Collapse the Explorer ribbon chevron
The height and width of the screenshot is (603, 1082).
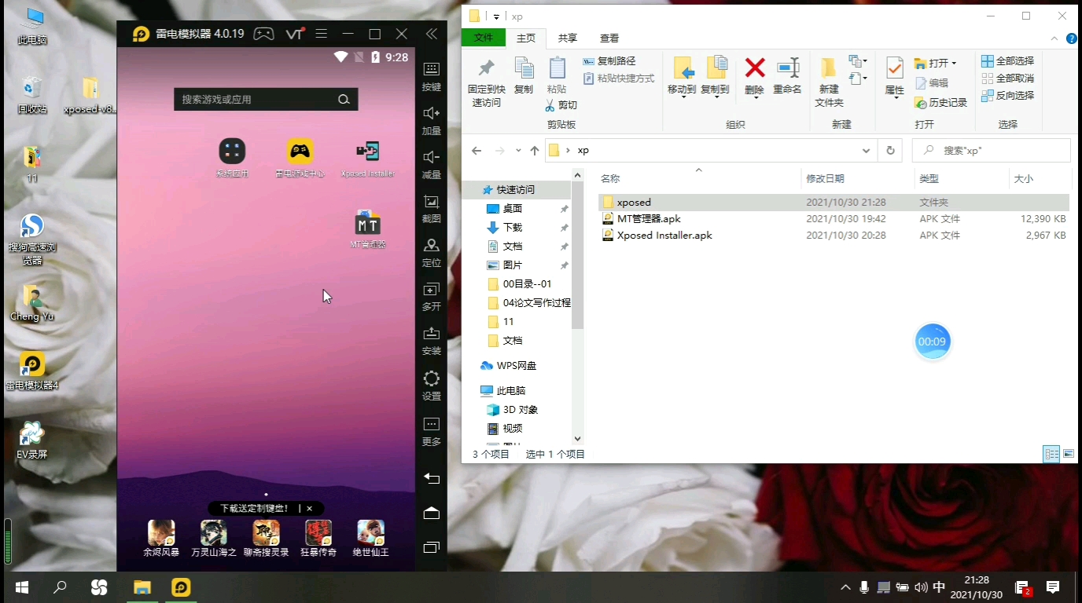pos(1054,38)
